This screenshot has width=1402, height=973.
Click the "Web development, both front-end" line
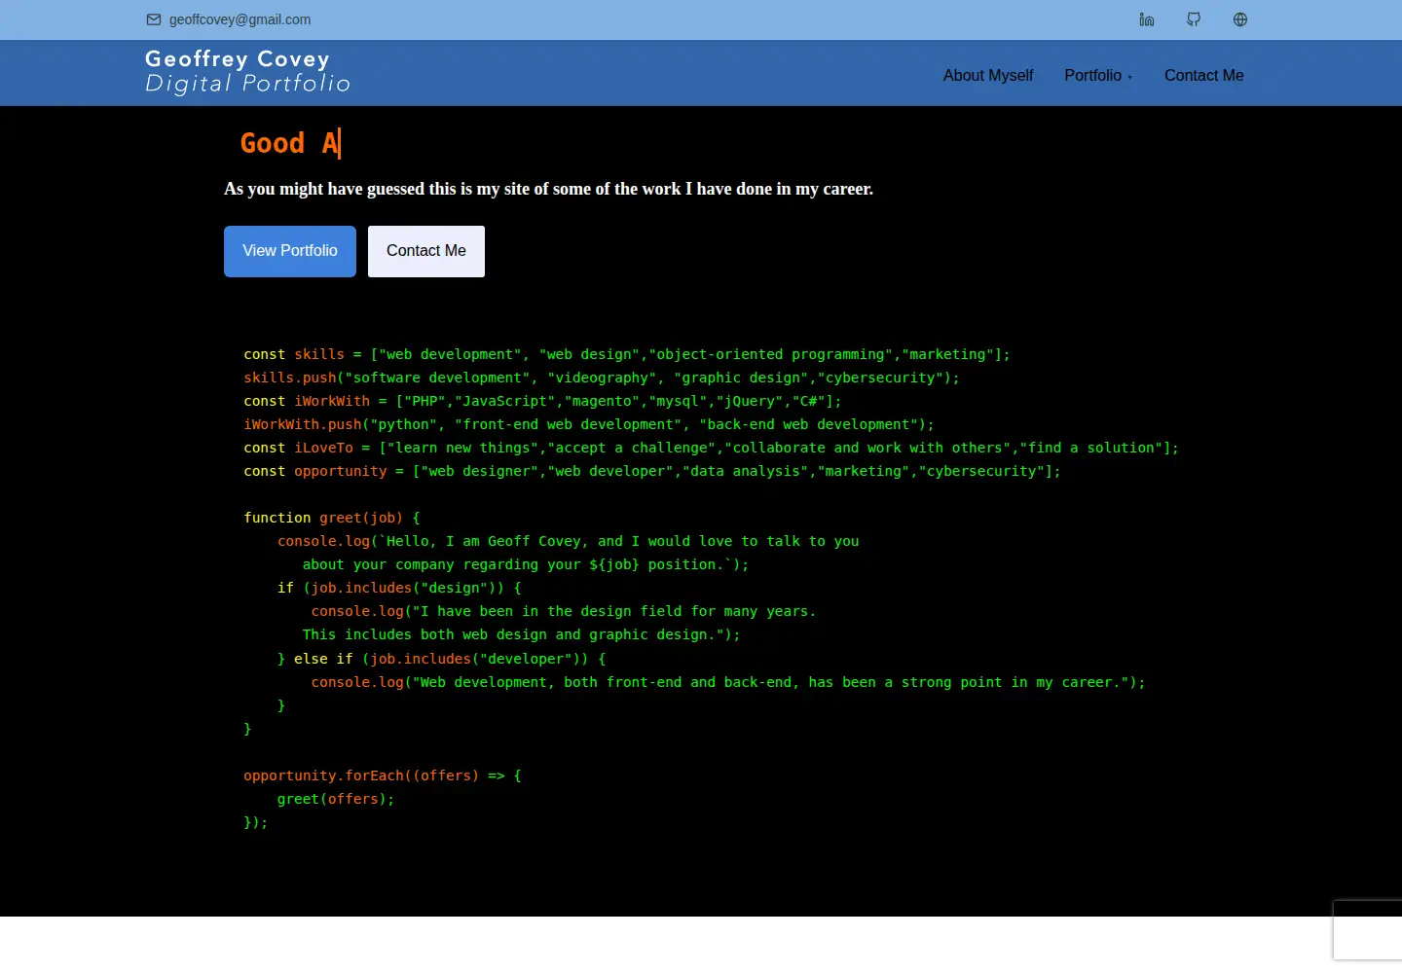tap(728, 682)
